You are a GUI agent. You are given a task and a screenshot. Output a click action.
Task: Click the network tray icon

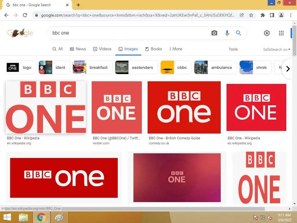pos(263,217)
